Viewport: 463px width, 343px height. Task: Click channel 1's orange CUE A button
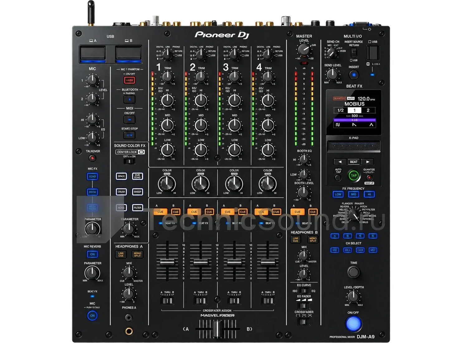click(x=160, y=212)
